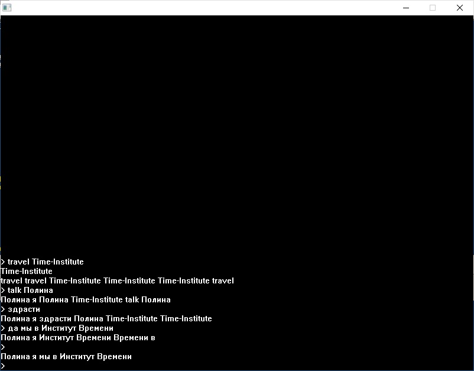Click the output 'Полина я Институт Времени Времени в'

78,337
